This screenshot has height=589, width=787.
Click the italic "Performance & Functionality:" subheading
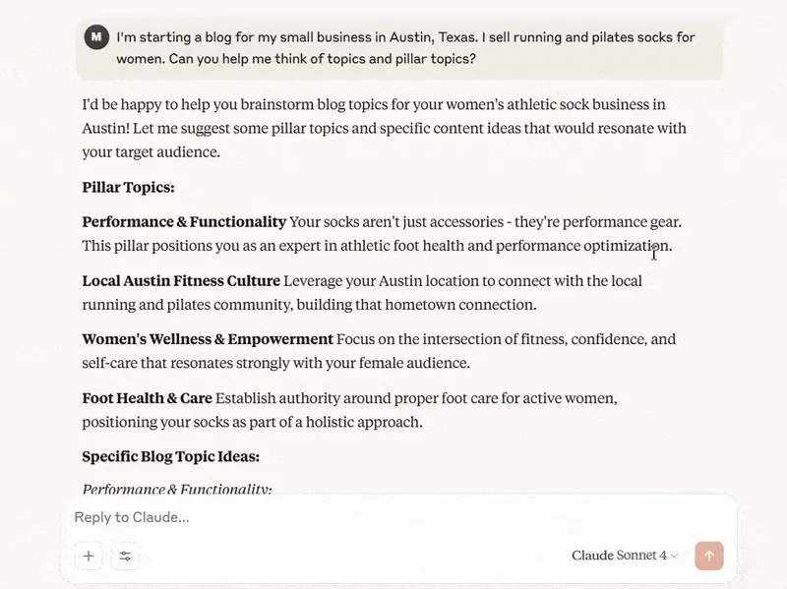click(177, 489)
